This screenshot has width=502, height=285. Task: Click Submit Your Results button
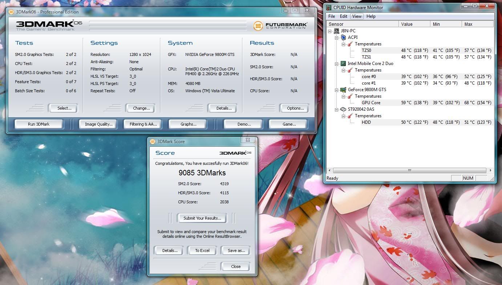click(202, 218)
